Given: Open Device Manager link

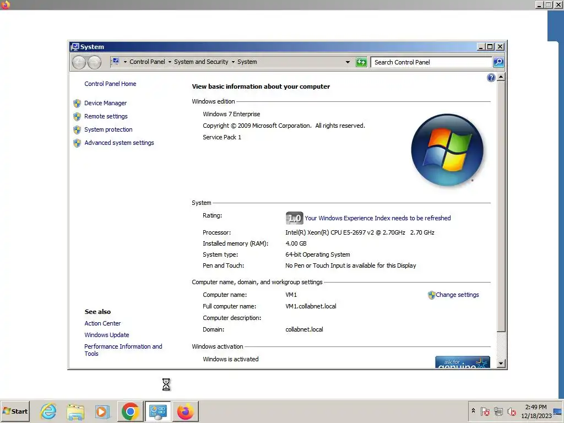Looking at the screenshot, I should (105, 103).
